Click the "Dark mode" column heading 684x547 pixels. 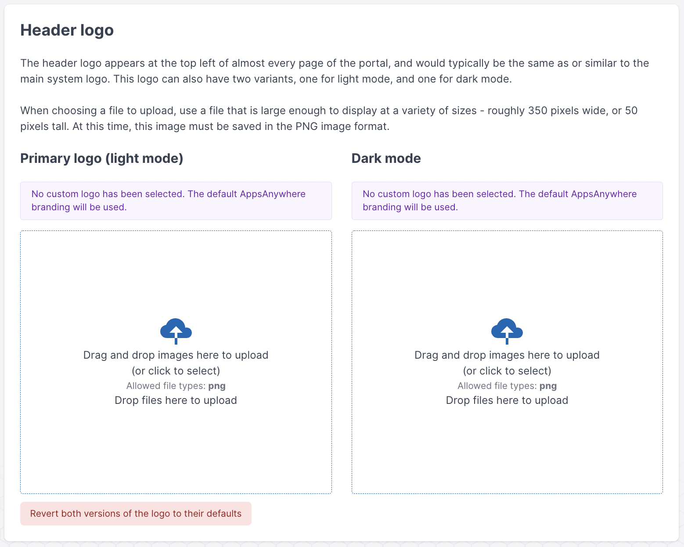click(386, 158)
